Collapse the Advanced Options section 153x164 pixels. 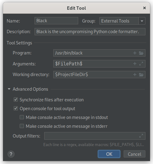[9, 89]
